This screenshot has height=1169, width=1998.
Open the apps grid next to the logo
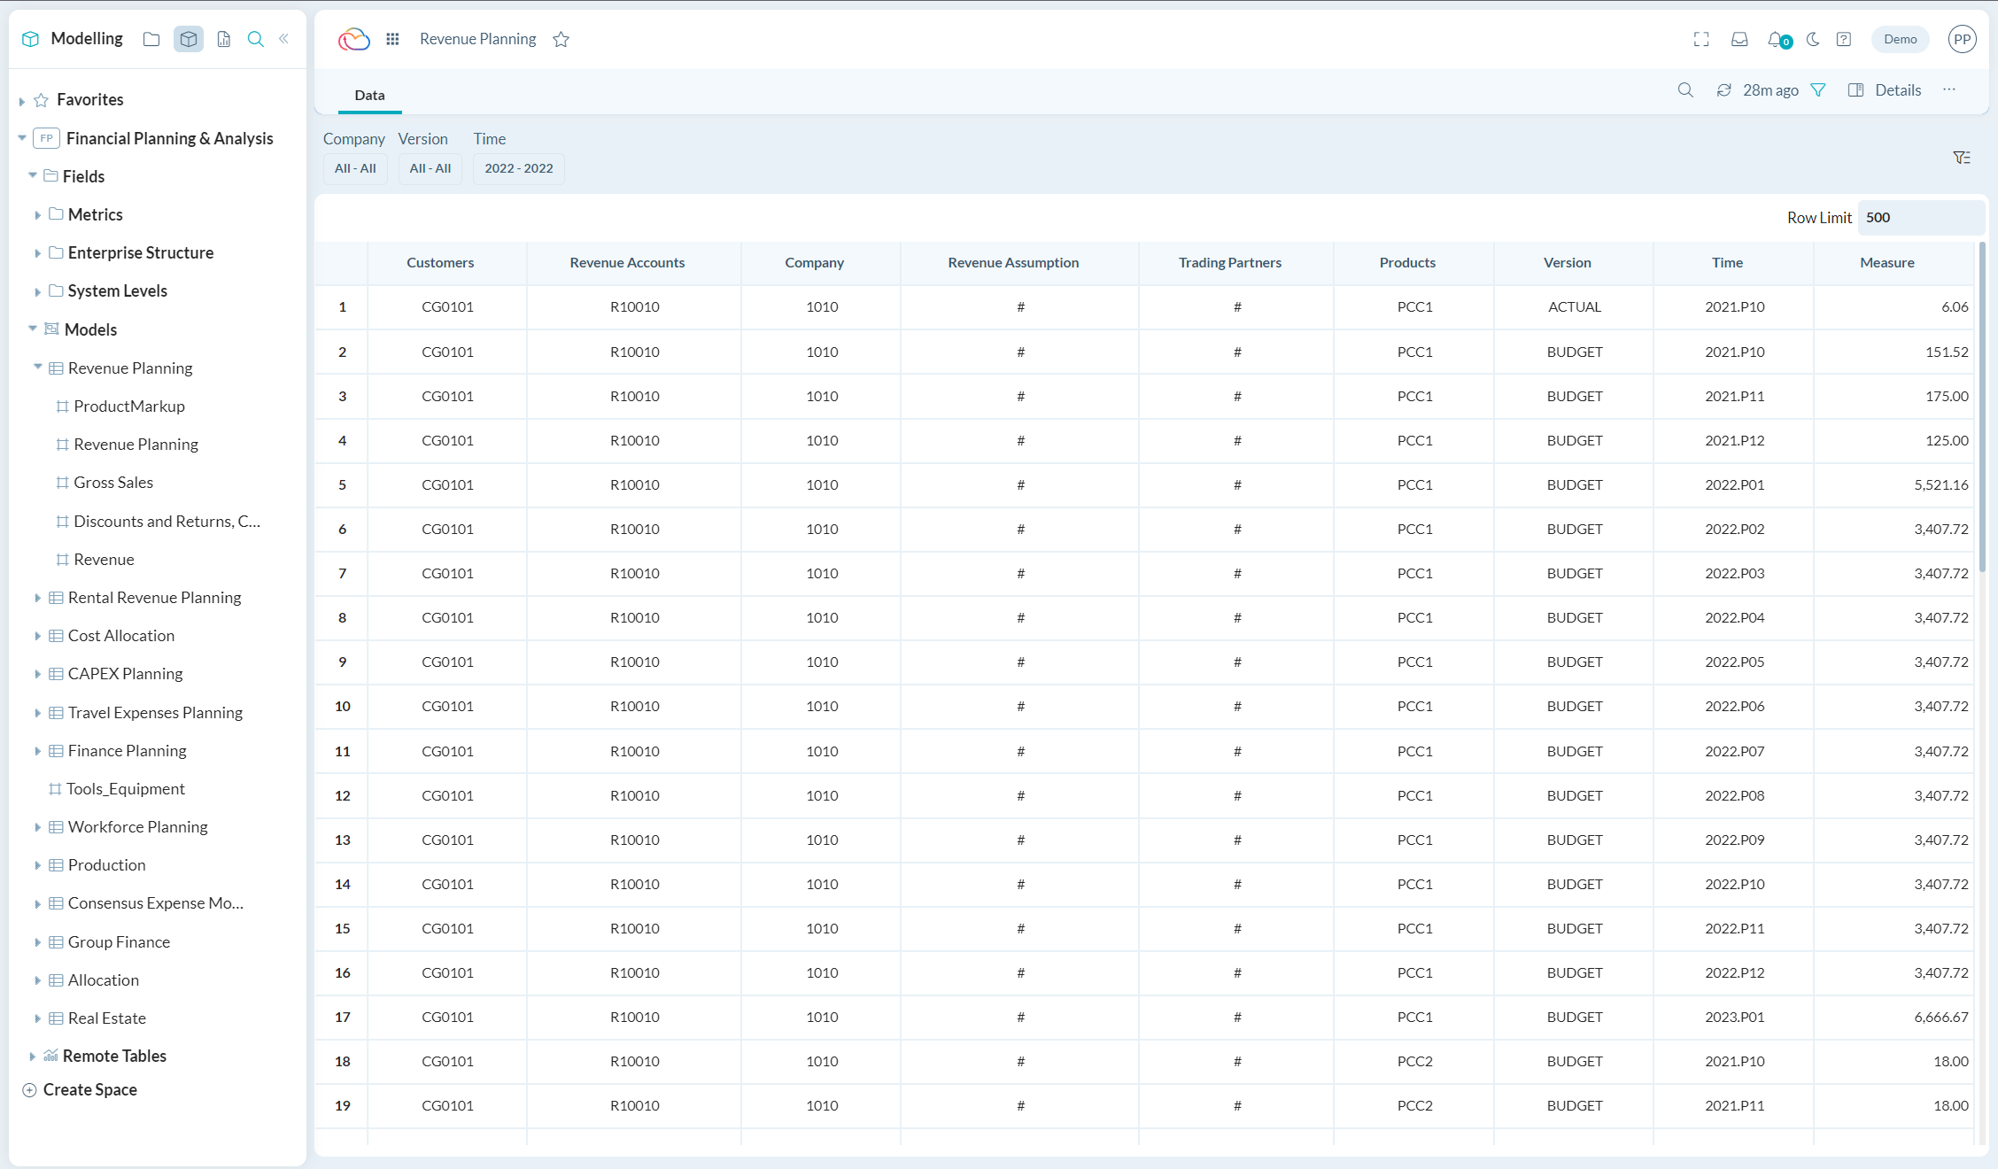tap(392, 39)
